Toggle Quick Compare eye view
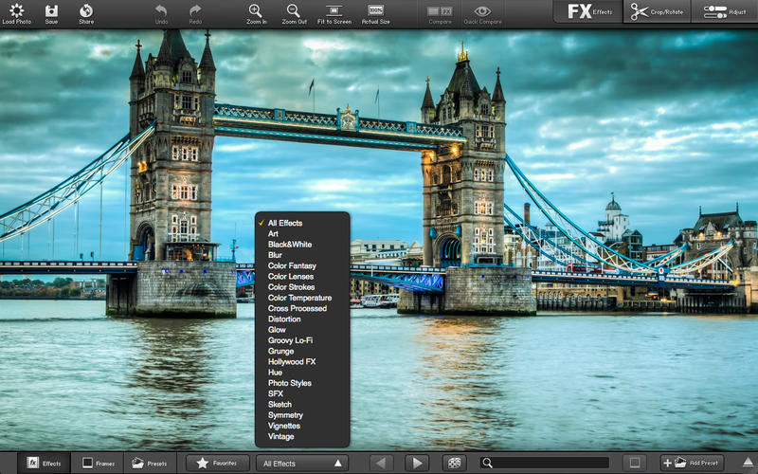The height and width of the screenshot is (474, 758). point(482,12)
